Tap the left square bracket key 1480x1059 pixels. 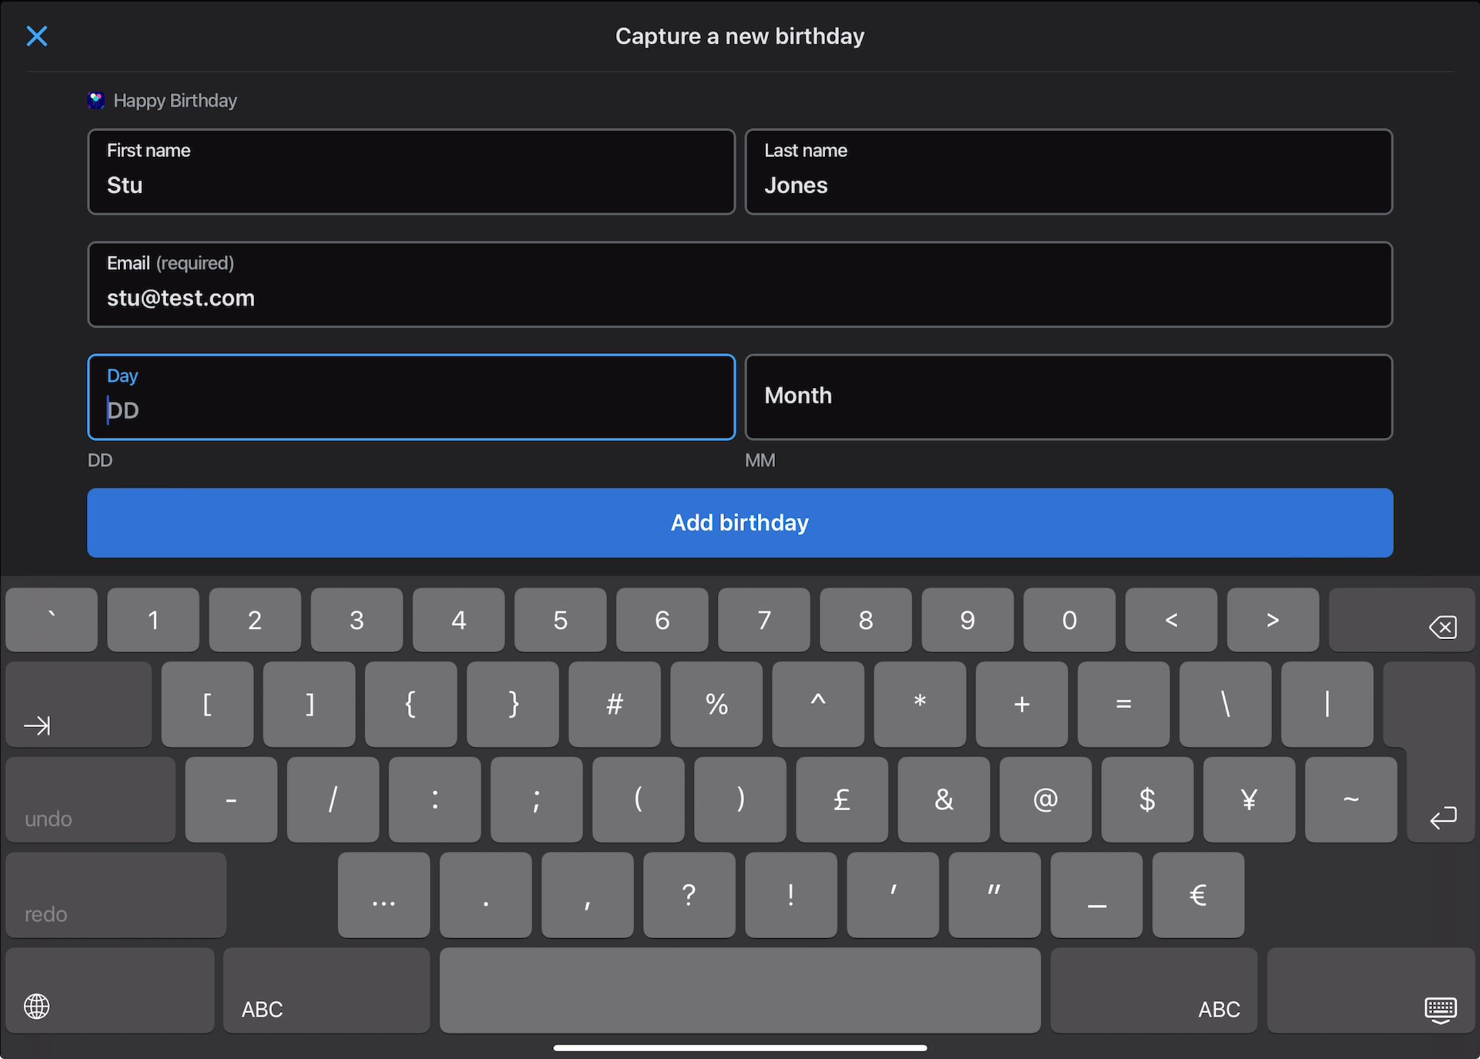tap(207, 704)
